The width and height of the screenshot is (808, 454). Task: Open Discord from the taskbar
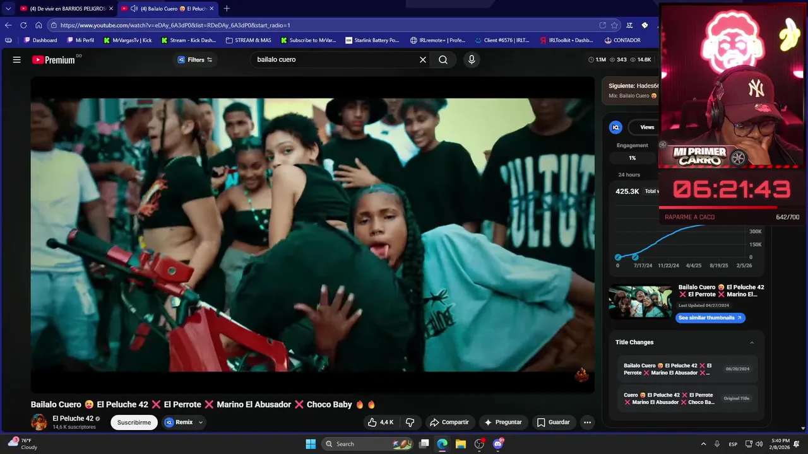point(497,444)
